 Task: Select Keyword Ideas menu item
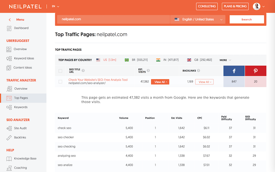(24, 59)
